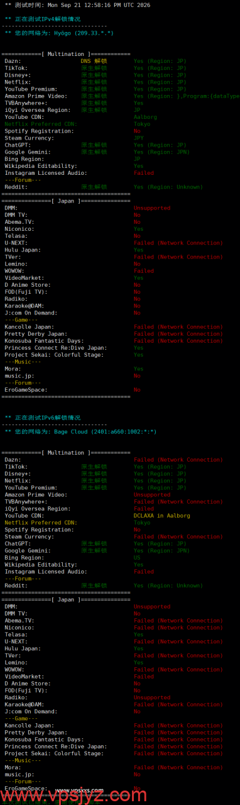
Task: Click the 'Kancolle Japan:' label in IPv4 section
Action: coord(30,327)
